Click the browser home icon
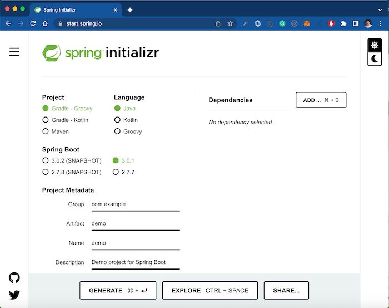The width and height of the screenshot is (389, 308). [x=45, y=23]
